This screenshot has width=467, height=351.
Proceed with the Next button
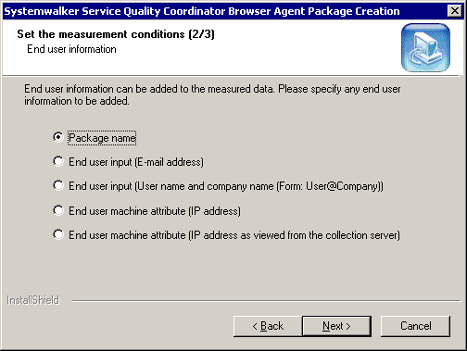[x=336, y=326]
